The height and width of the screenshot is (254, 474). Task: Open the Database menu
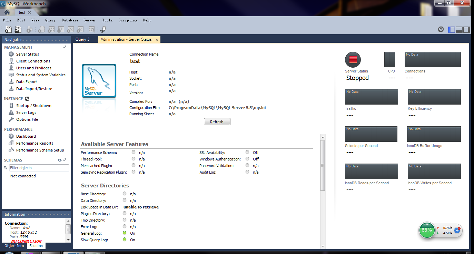[x=70, y=20]
